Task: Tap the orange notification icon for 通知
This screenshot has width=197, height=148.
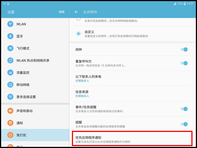Action: pos(10,123)
